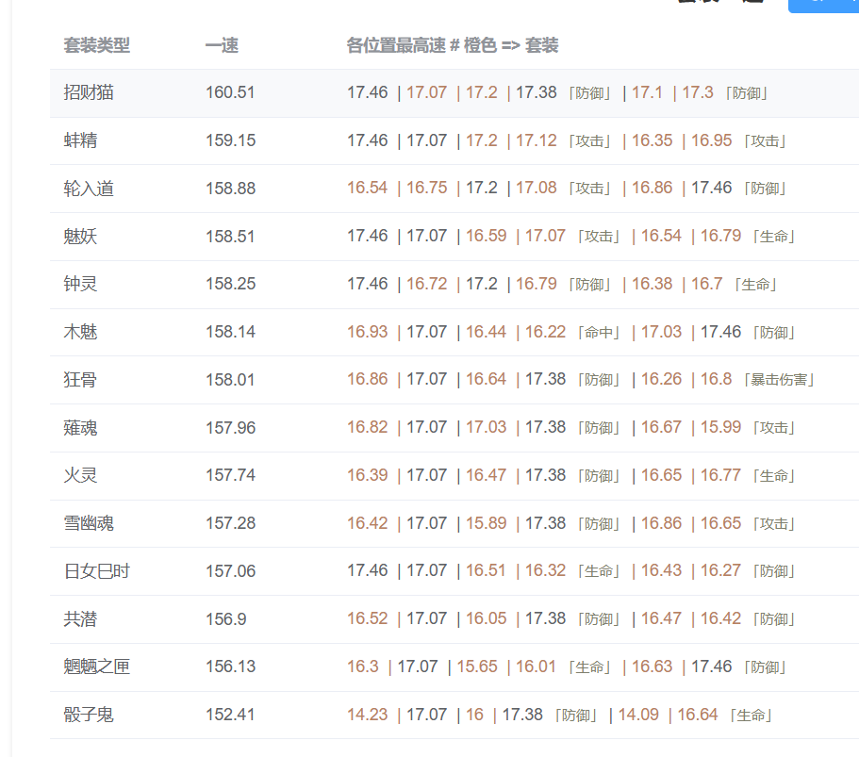Click the 暴击伤害 label in 狂骨 row
859x757 pixels.
(779, 380)
